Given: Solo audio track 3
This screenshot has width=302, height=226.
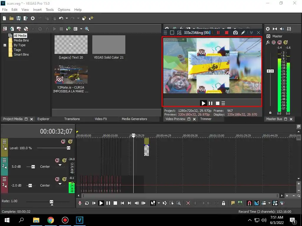Looking at the screenshot, I should [x=64, y=179].
